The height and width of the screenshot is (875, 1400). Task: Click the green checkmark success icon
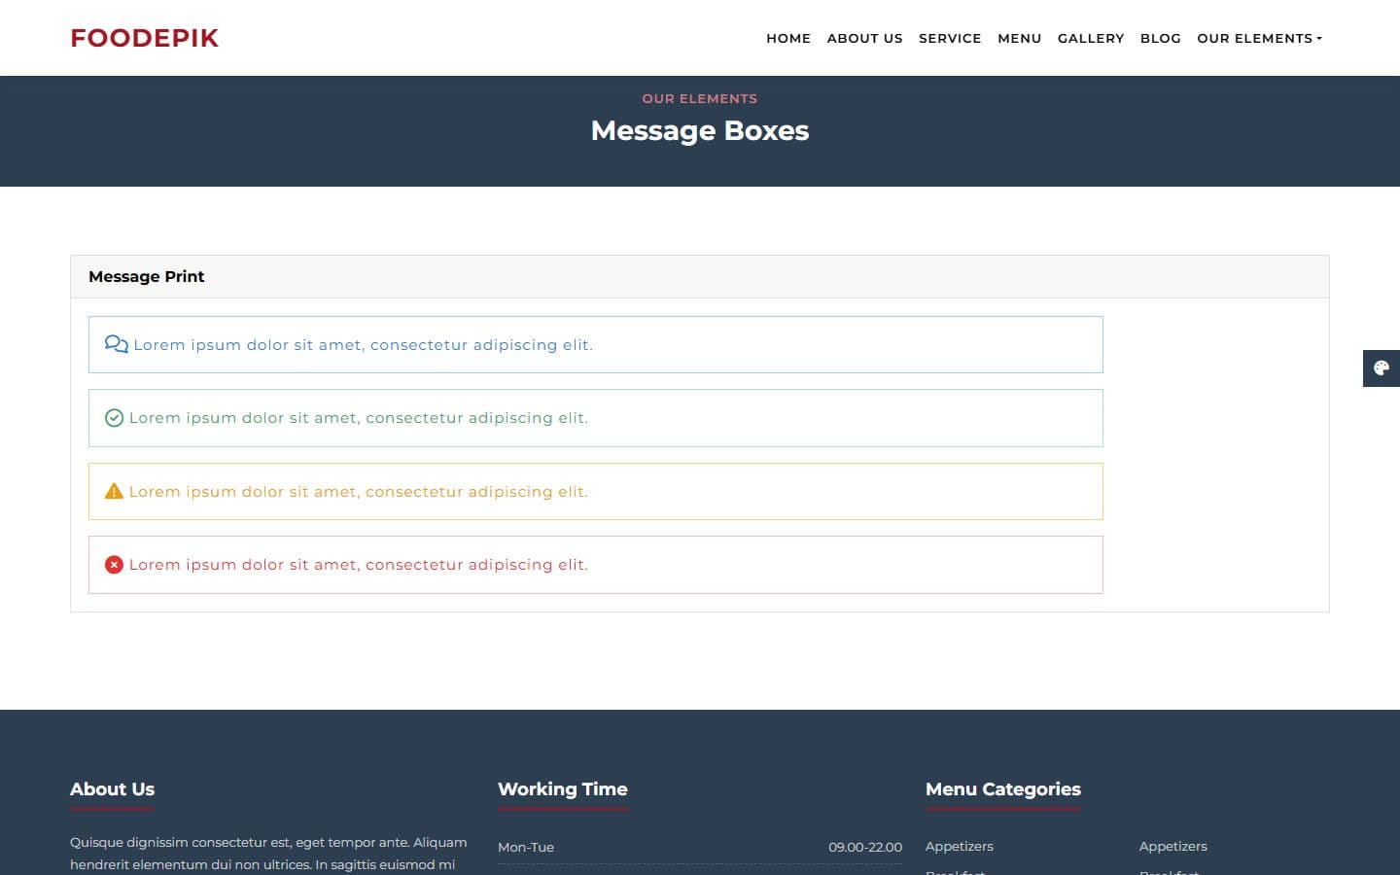click(x=114, y=418)
